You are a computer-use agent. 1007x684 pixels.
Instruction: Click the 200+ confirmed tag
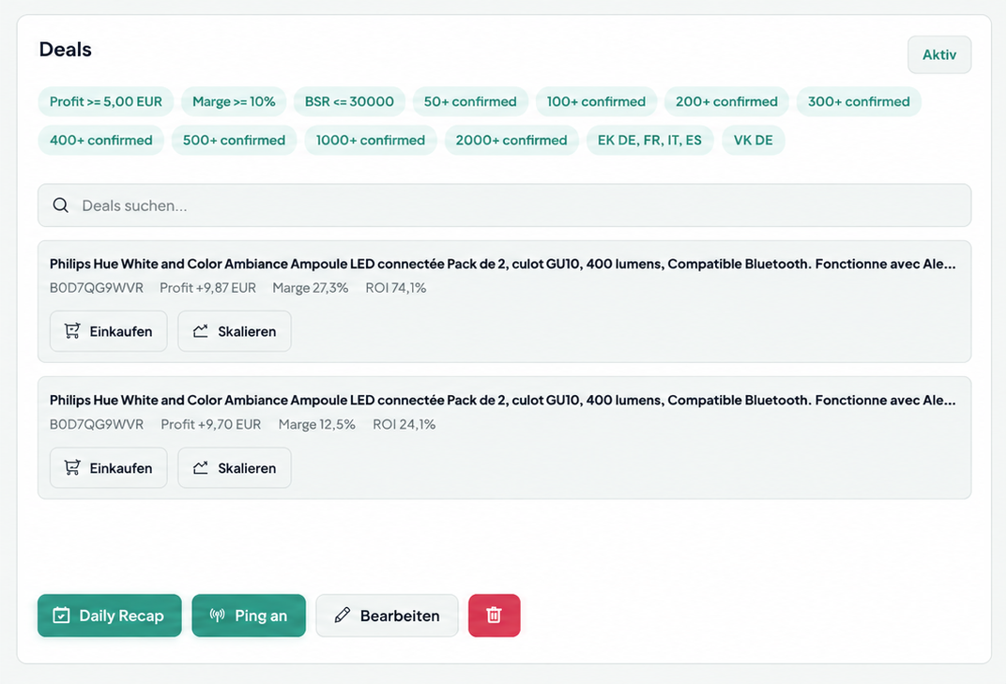[x=726, y=101]
